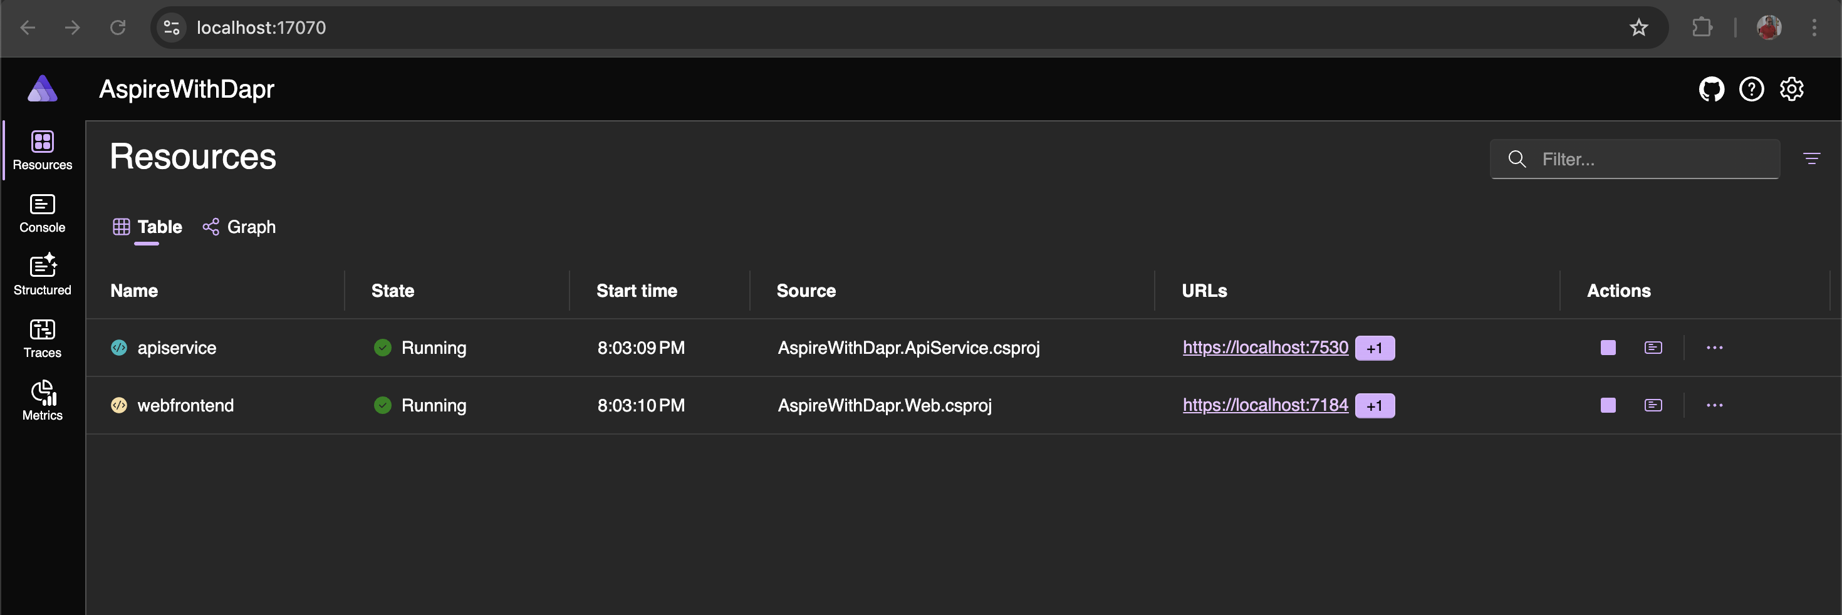Click AspireWithDapr.ApiService.csproj source
1842x615 pixels.
(x=909, y=348)
